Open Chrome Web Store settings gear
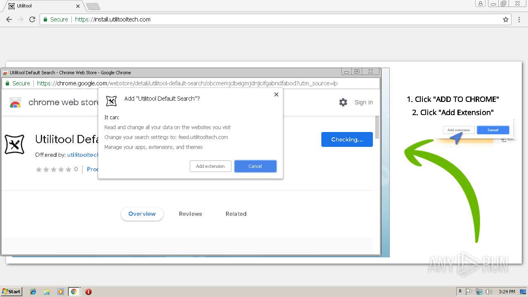This screenshot has height=297, width=528. (x=343, y=102)
